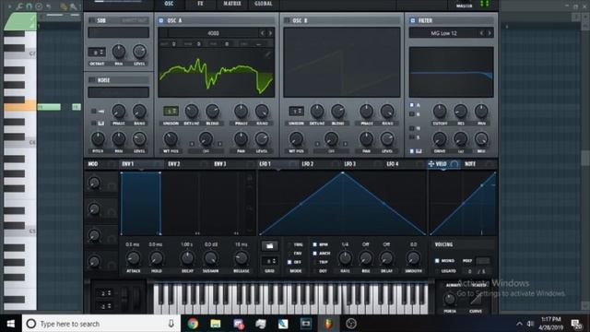Click the LFO RATE knob
Screen dimensions: 590x332
coord(345,258)
